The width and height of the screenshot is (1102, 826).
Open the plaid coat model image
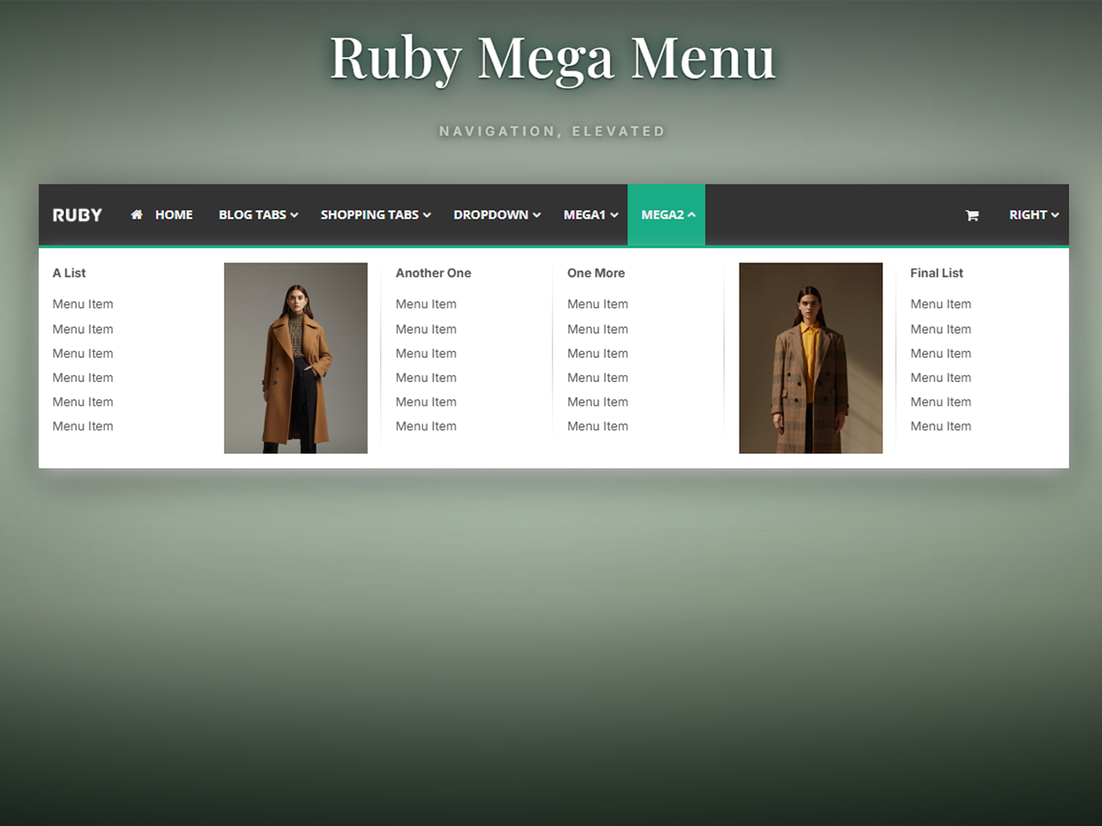pyautogui.click(x=810, y=358)
